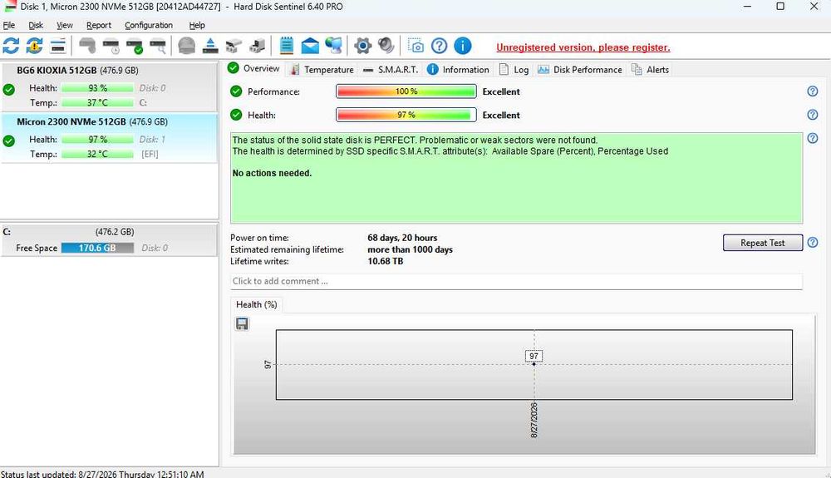Click the green check icon beside Performance
The image size is (831, 478).
236,91
